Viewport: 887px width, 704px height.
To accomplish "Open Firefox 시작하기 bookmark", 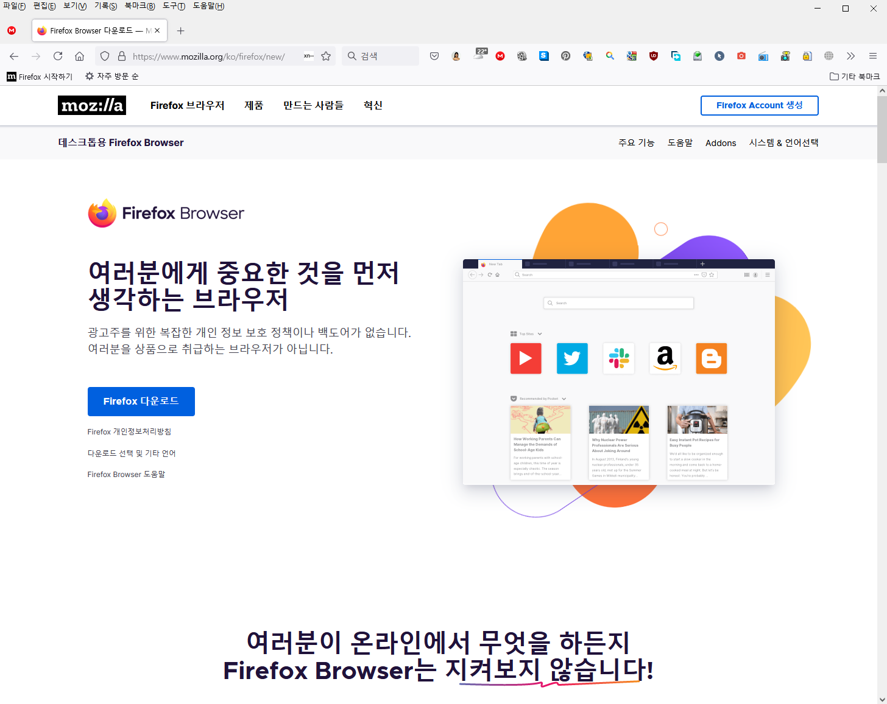I will coord(40,76).
